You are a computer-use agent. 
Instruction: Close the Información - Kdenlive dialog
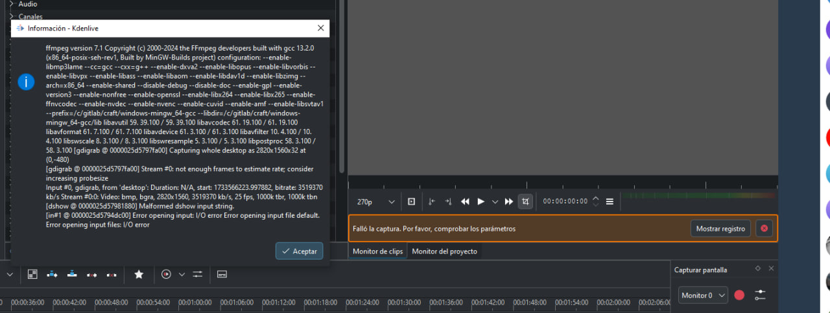point(320,29)
